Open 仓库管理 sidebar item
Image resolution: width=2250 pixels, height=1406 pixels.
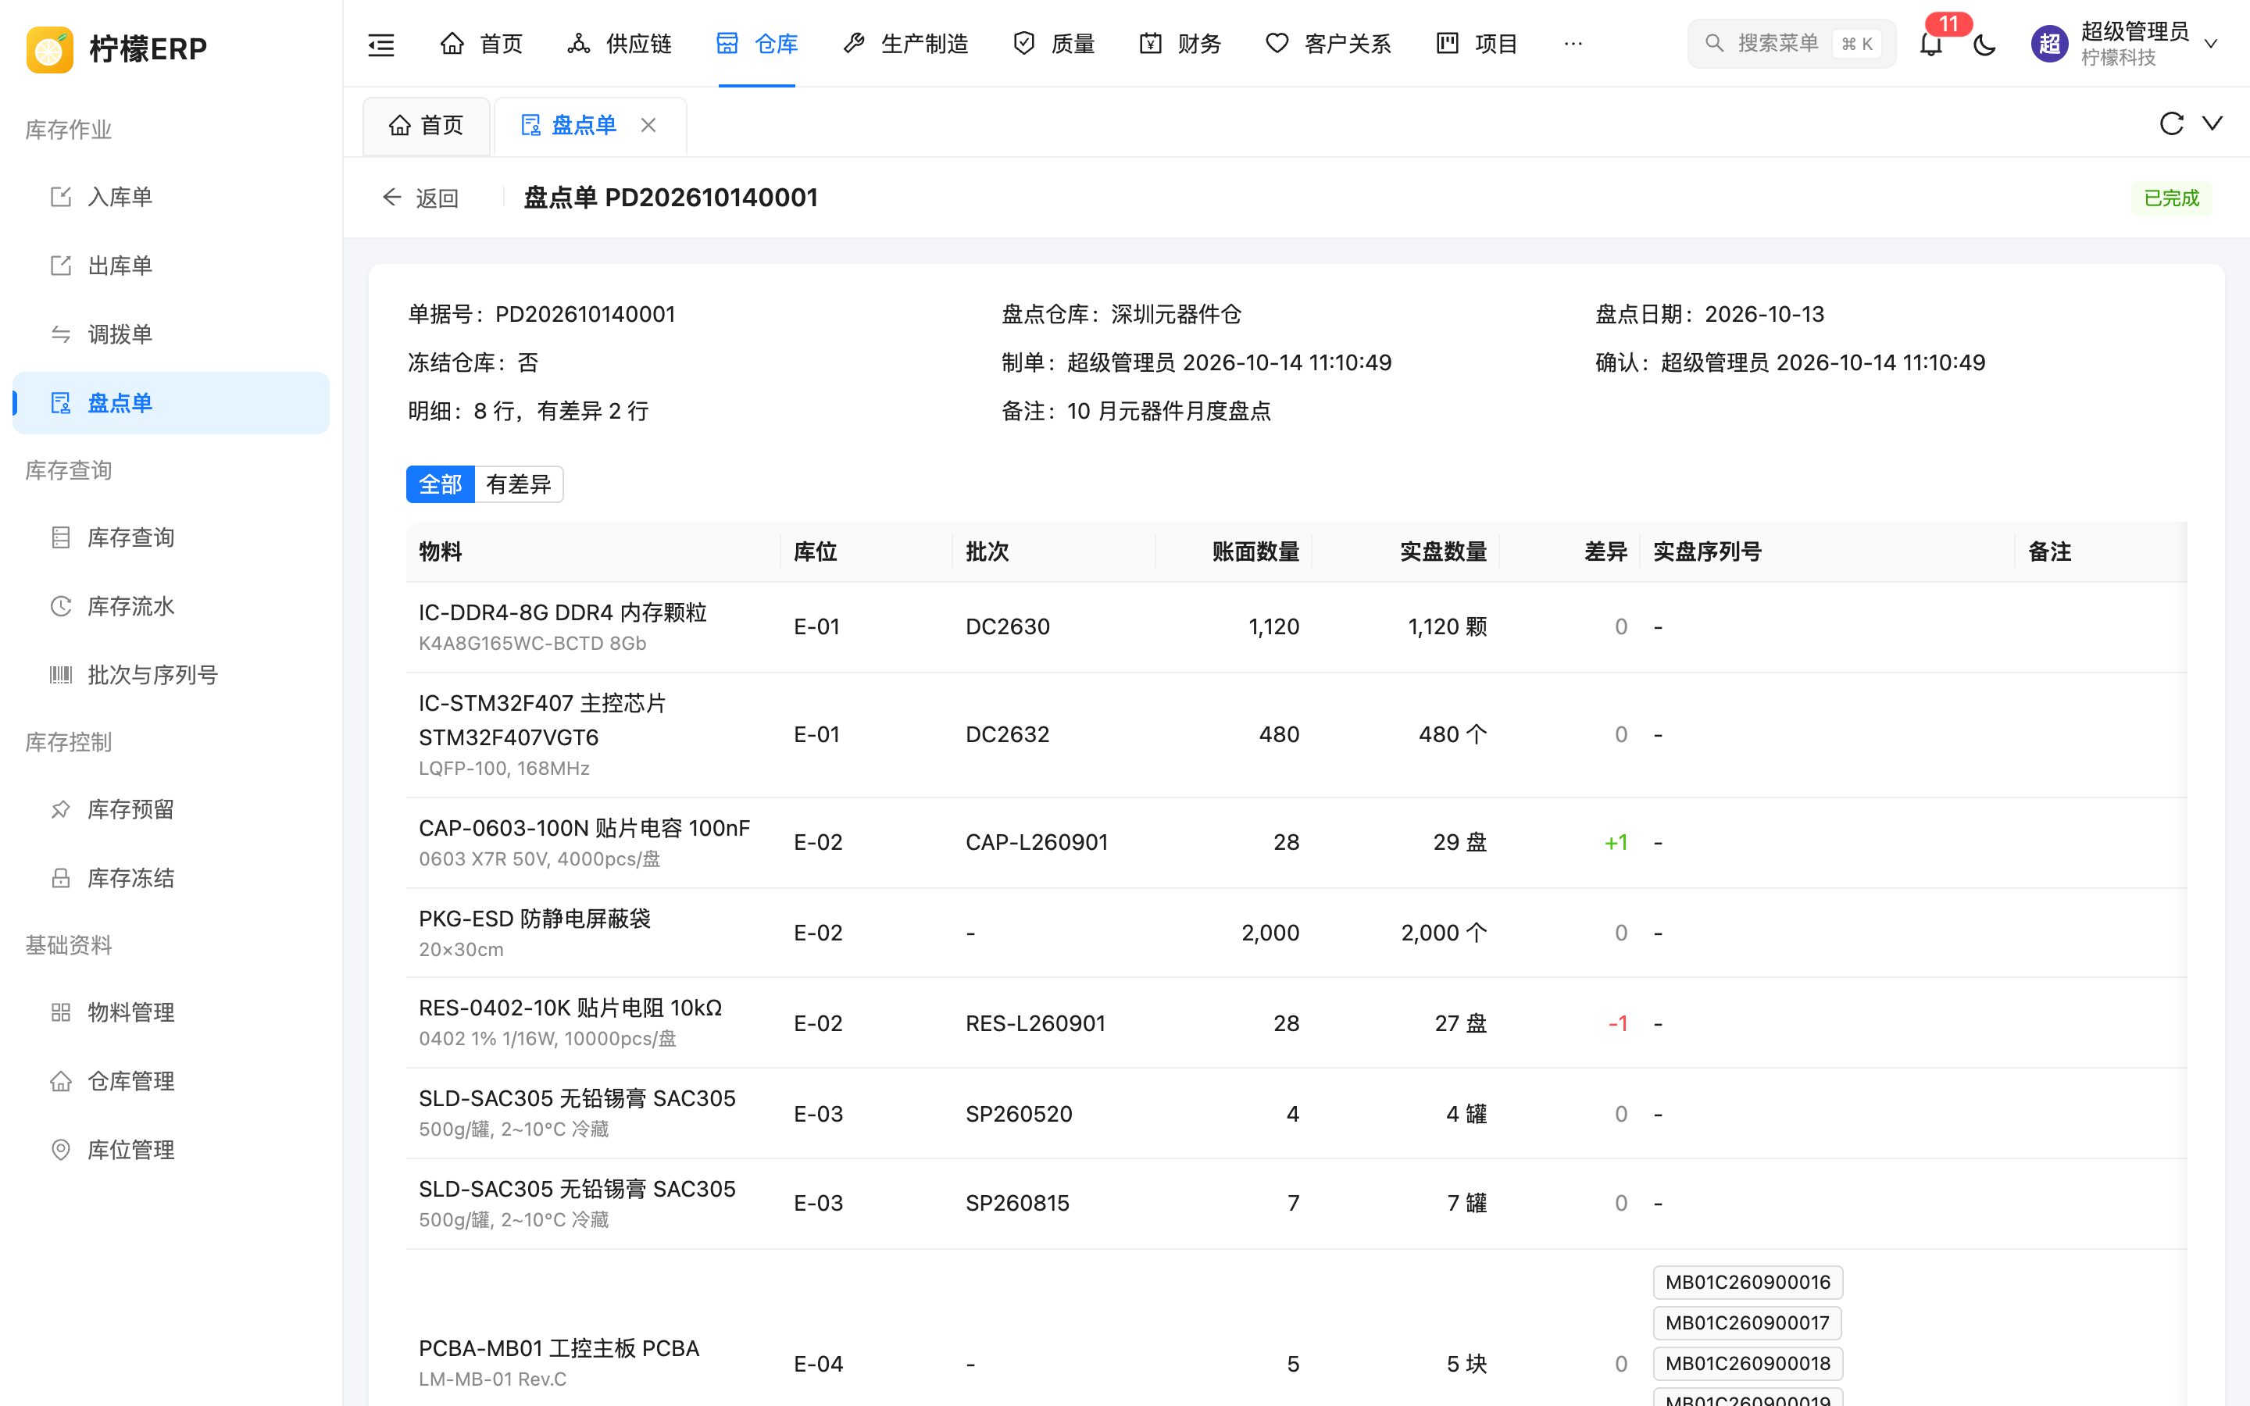point(171,1080)
